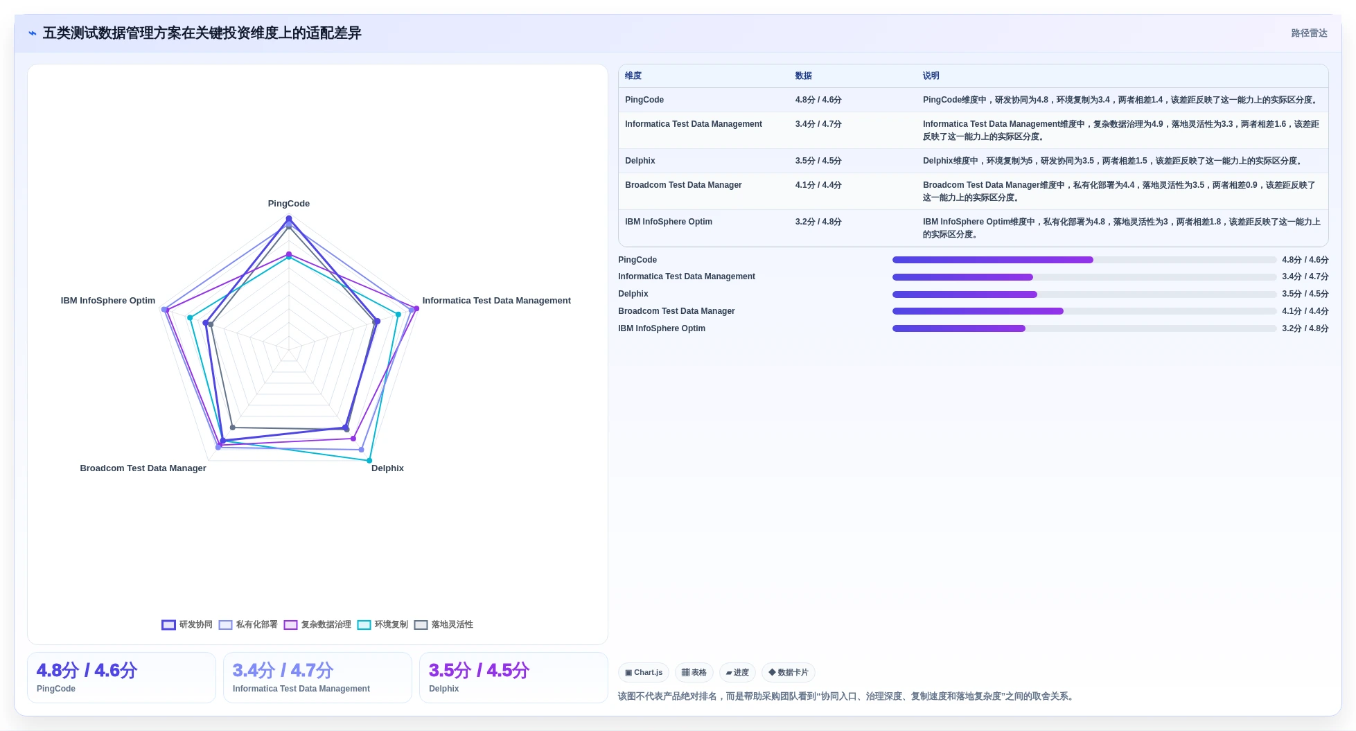Click the Informatica Test Data Management progress bar
This screenshot has height=731, width=1356.
1084,277
